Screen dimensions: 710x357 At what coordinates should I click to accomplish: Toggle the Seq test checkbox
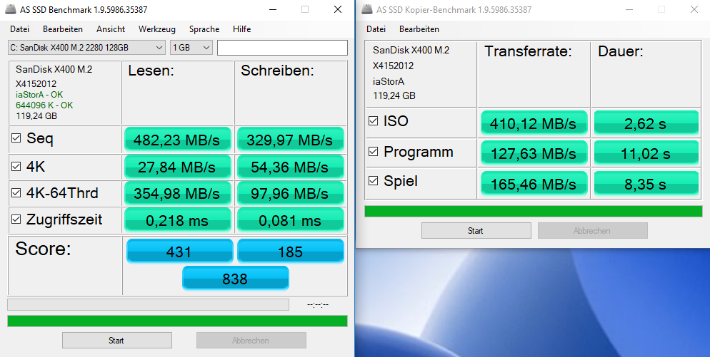(x=16, y=138)
